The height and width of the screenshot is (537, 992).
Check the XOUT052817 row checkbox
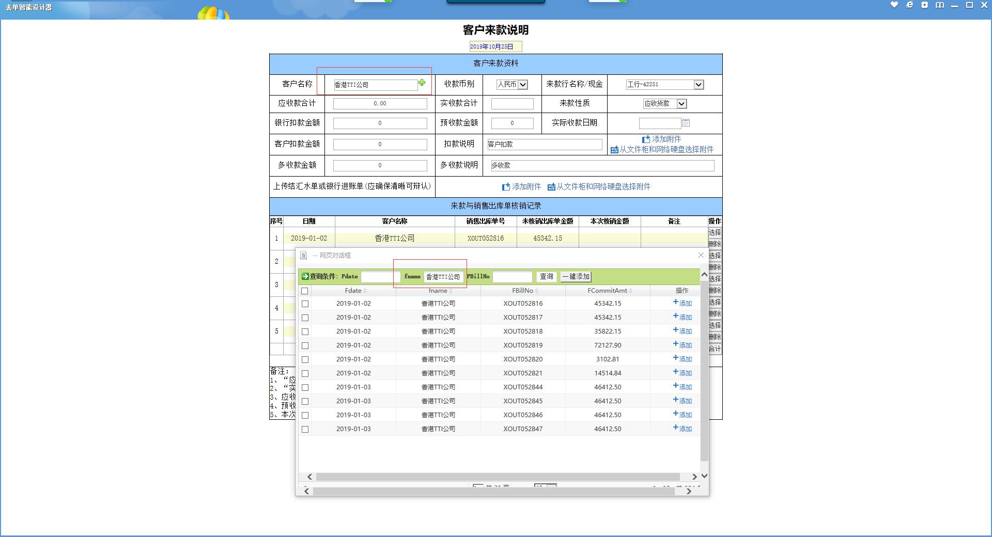305,318
